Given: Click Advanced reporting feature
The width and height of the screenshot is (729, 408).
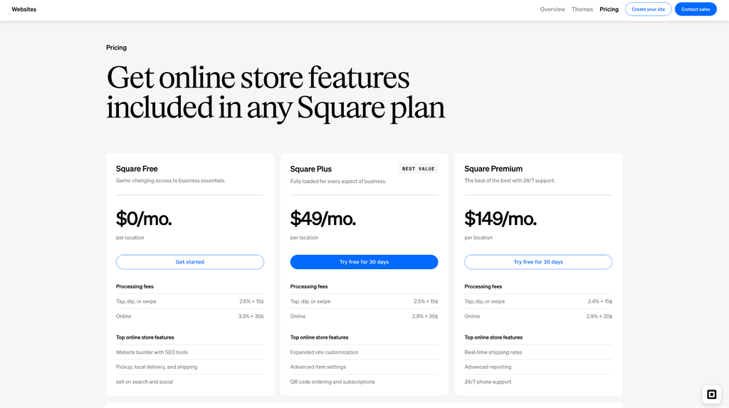Looking at the screenshot, I should [488, 367].
